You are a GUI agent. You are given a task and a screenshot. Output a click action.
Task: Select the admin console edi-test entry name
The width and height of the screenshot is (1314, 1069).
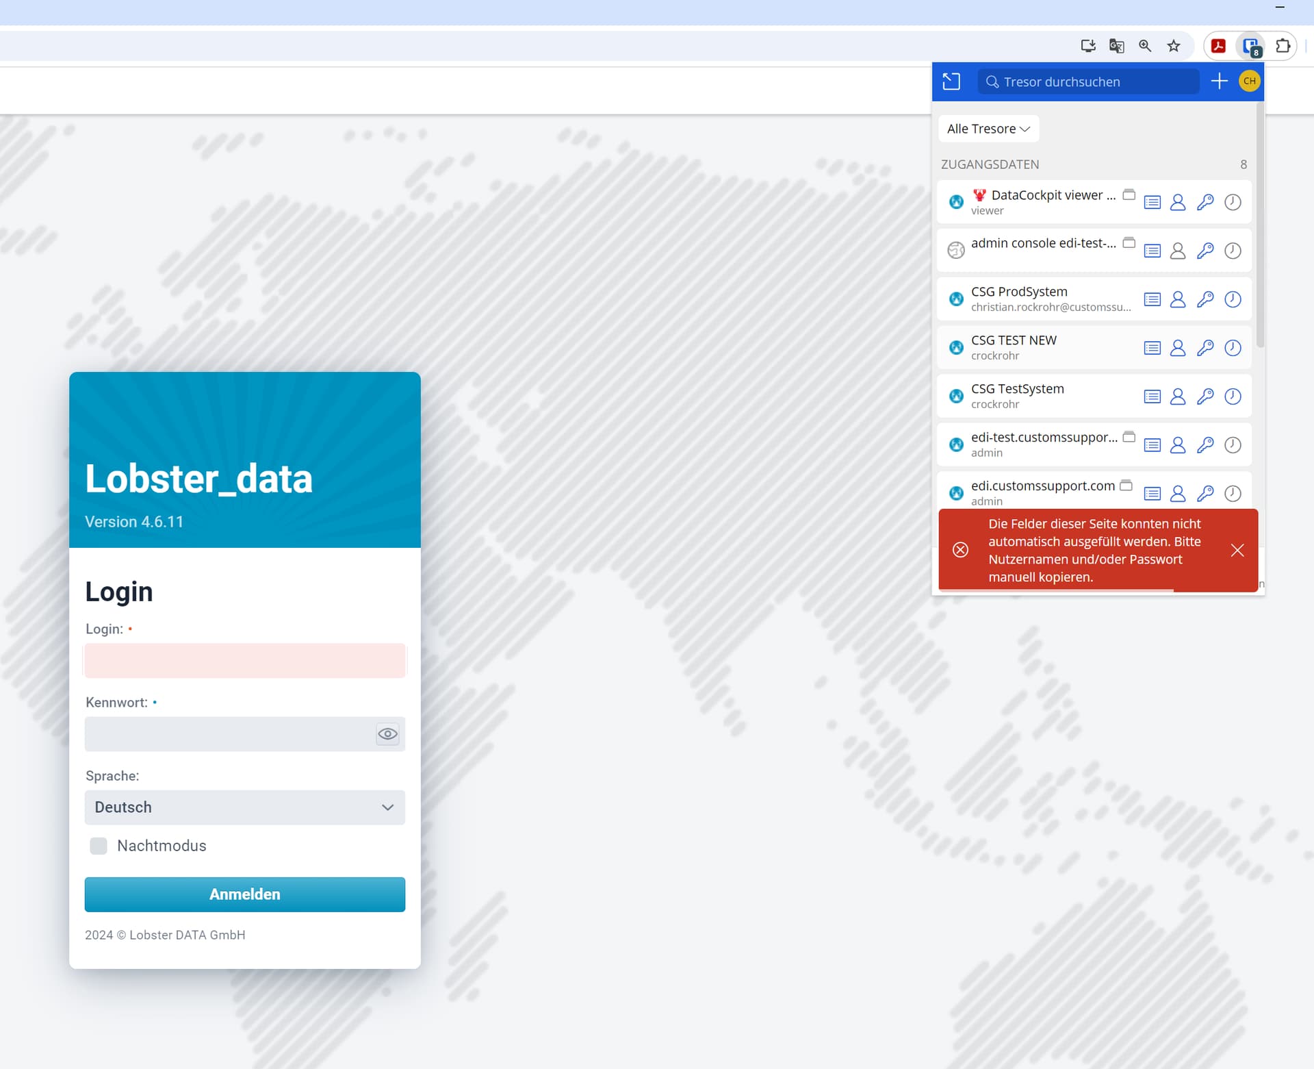[1044, 244]
